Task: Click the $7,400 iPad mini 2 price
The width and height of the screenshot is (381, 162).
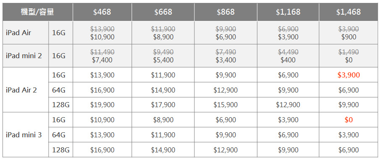Action: point(102,60)
